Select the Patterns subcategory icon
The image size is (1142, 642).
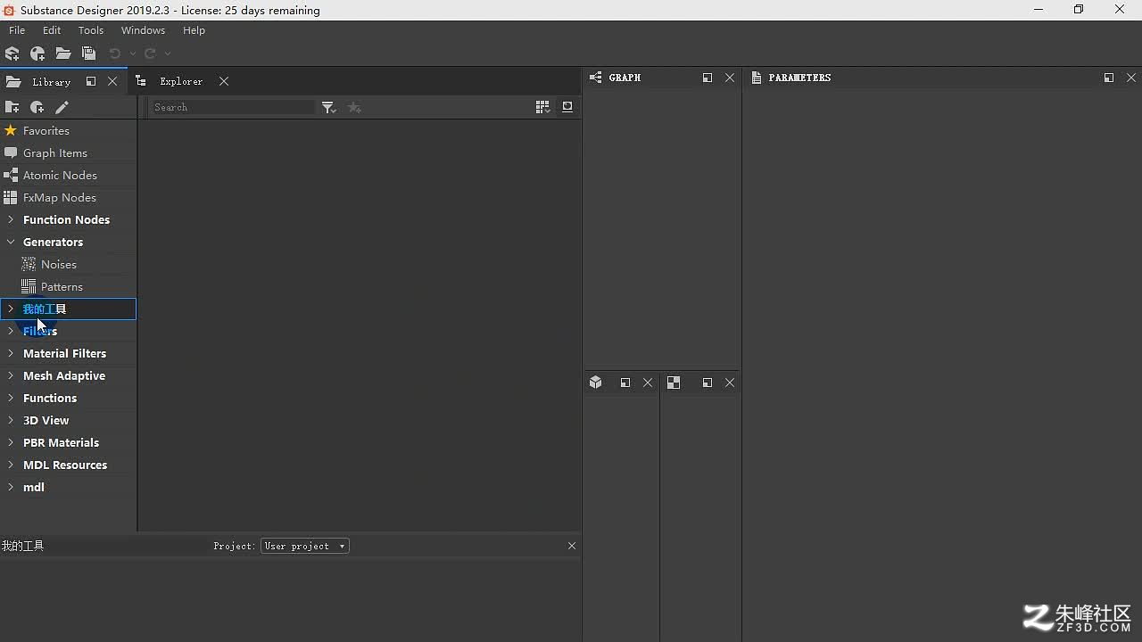coord(29,286)
